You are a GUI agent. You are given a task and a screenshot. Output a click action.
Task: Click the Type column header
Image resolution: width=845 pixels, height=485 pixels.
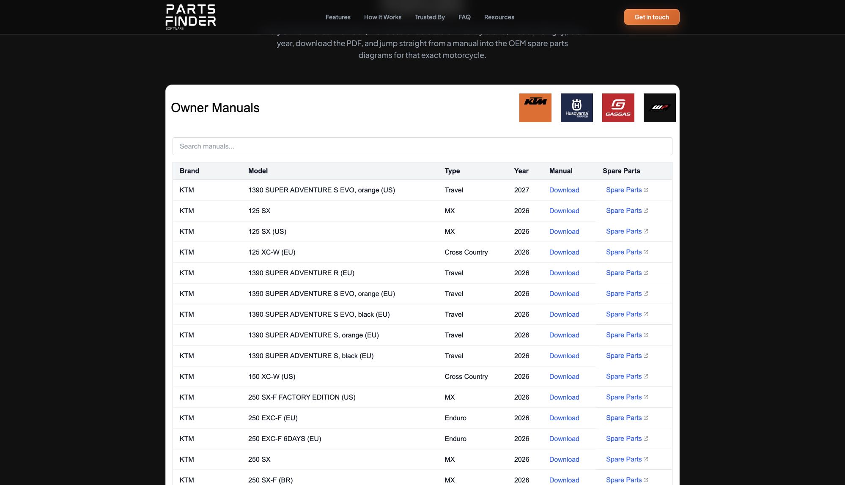(452, 171)
